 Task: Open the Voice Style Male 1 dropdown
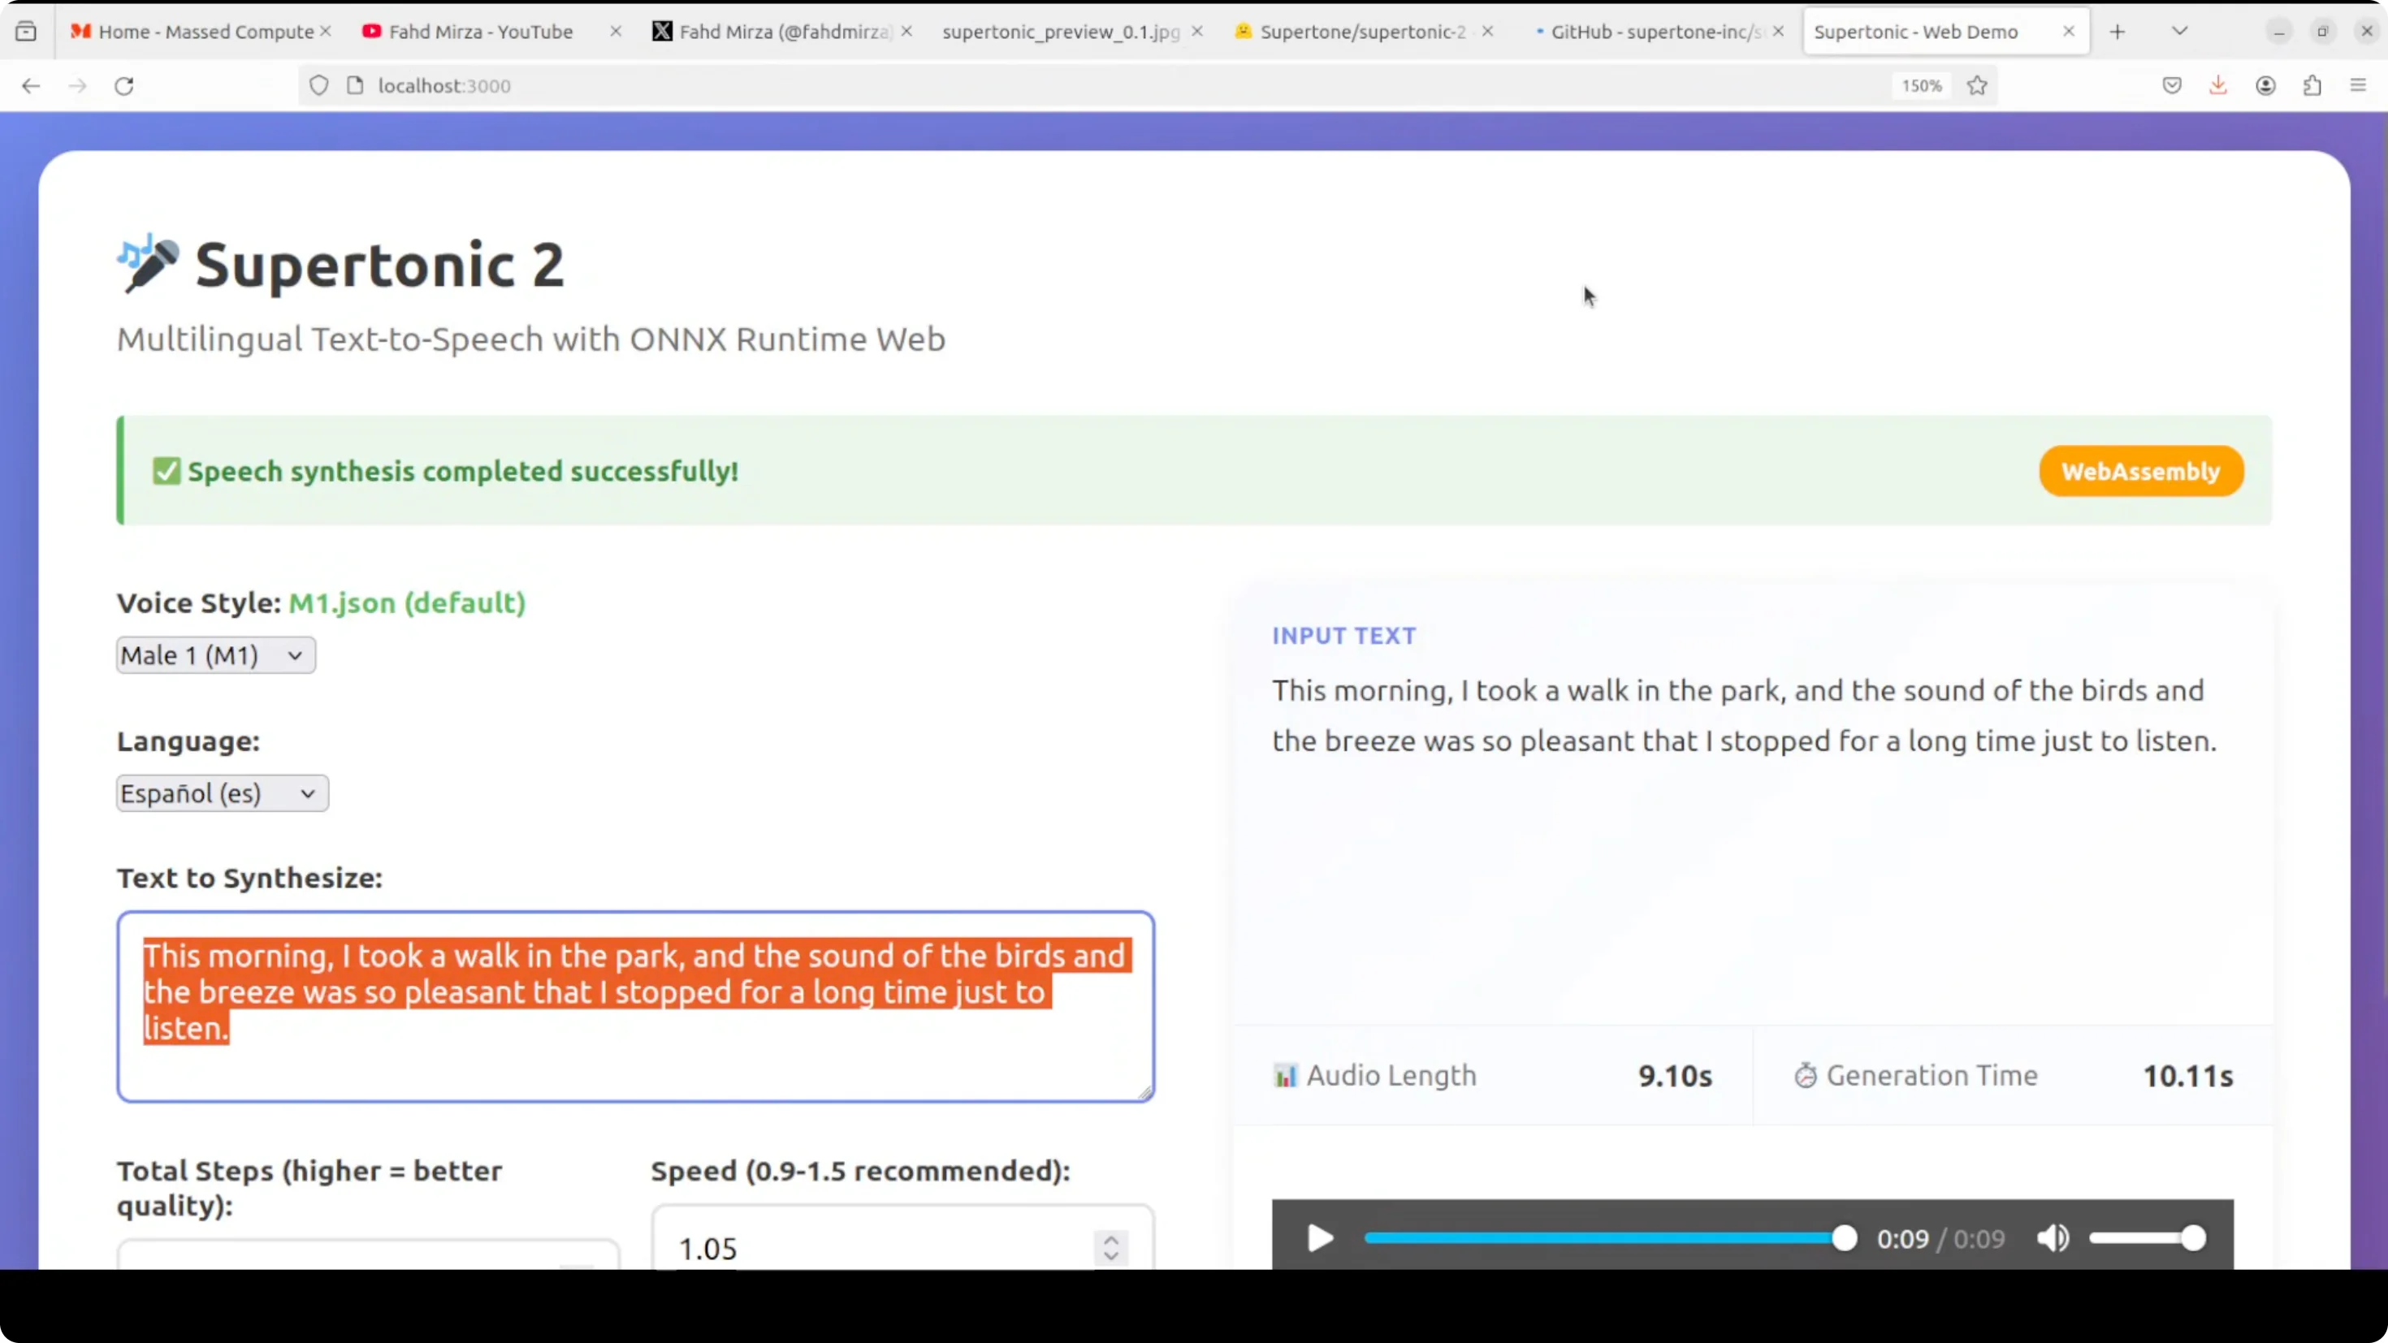tap(215, 655)
